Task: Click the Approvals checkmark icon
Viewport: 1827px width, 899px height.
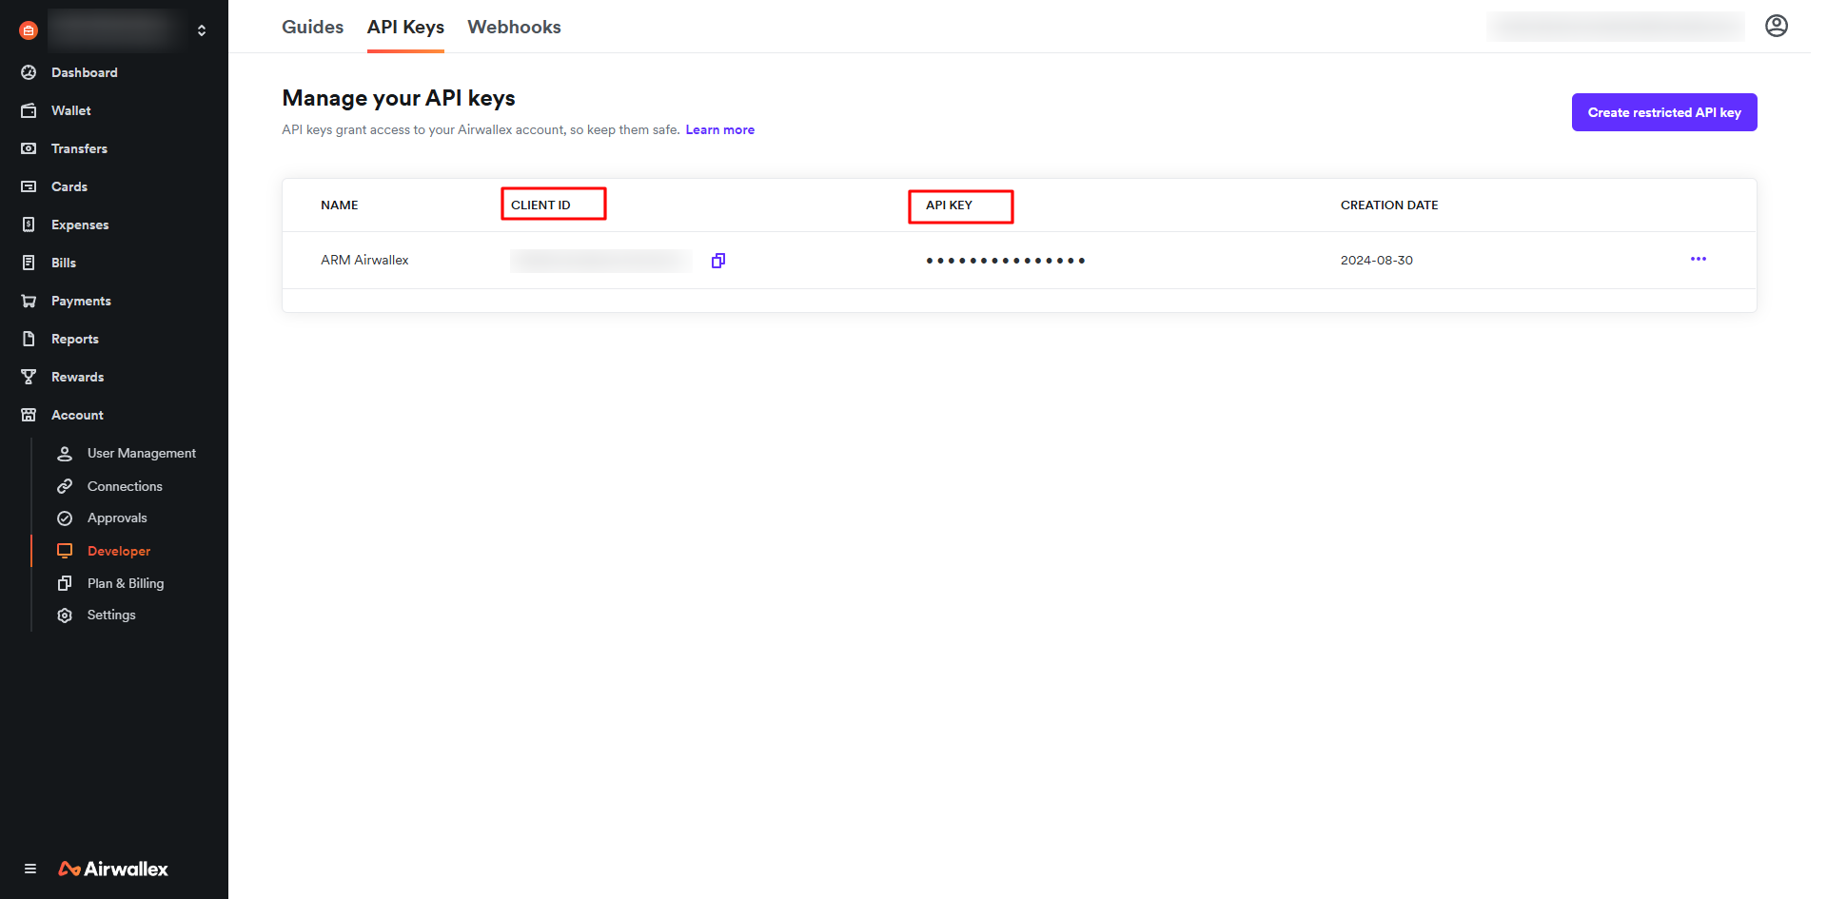Action: [65, 518]
